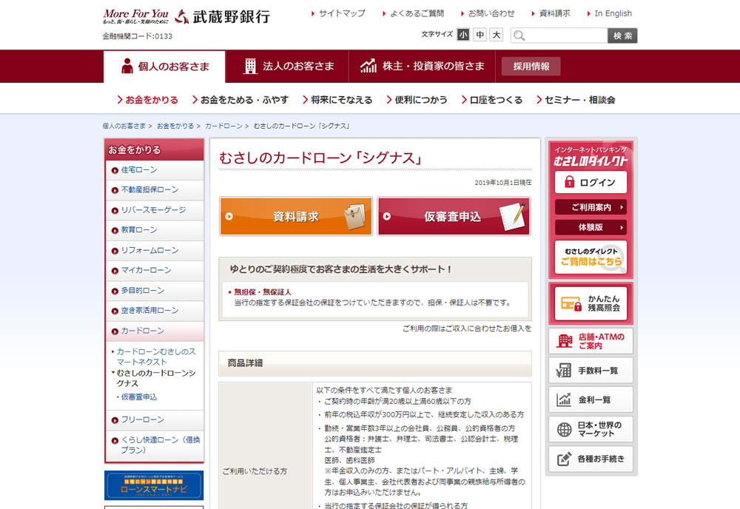Open sidebar 仮審査申込 sub-link
The width and height of the screenshot is (740, 509).
(x=139, y=397)
